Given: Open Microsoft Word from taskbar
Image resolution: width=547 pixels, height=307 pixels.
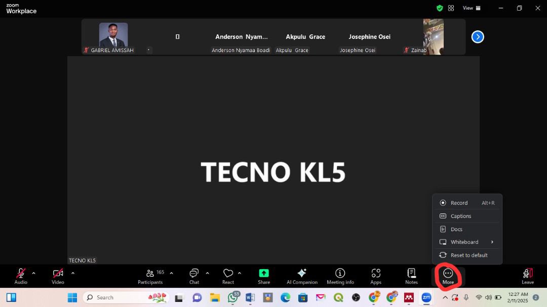Looking at the screenshot, I should point(250,297).
